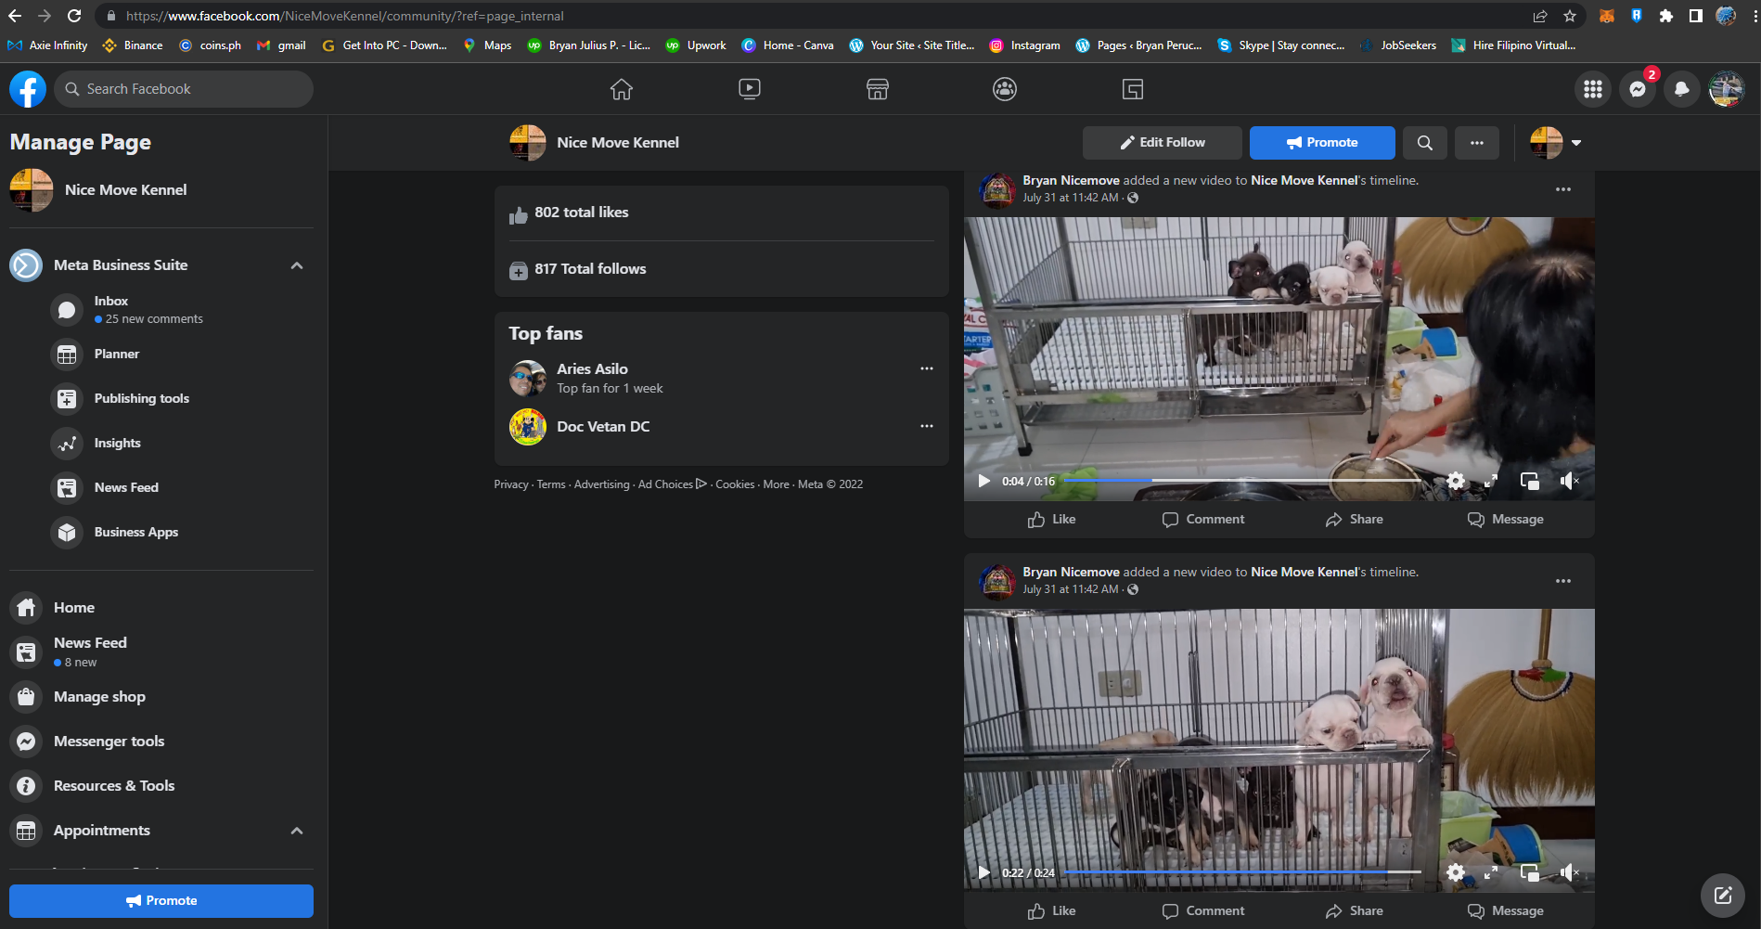Expand the 0:16 video to fullscreen

click(x=1491, y=481)
